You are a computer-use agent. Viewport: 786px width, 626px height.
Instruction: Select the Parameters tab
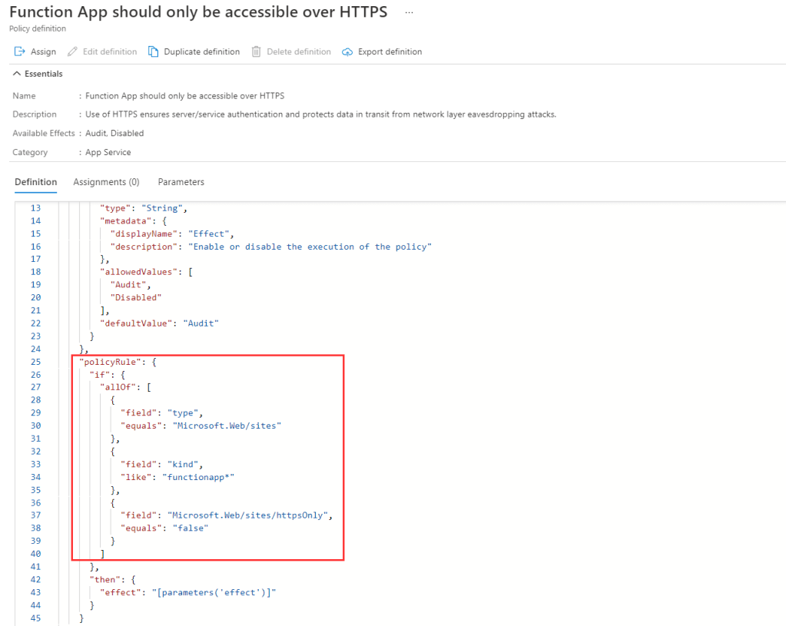[181, 182]
